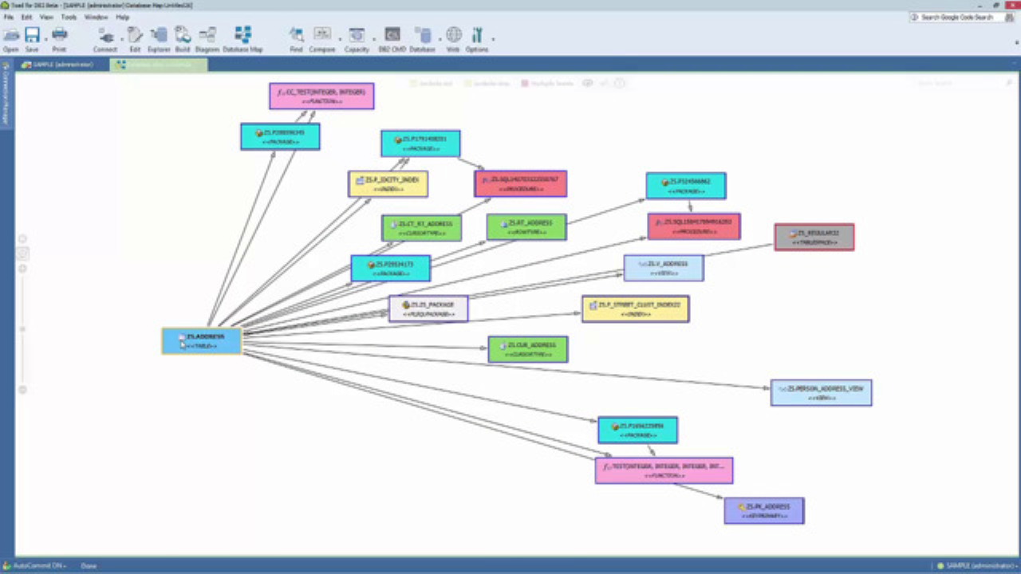Open the View menu
This screenshot has height=574, width=1021.
click(47, 17)
